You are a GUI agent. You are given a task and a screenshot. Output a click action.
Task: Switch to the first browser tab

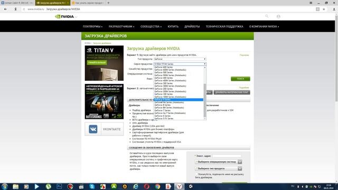click(17, 3)
